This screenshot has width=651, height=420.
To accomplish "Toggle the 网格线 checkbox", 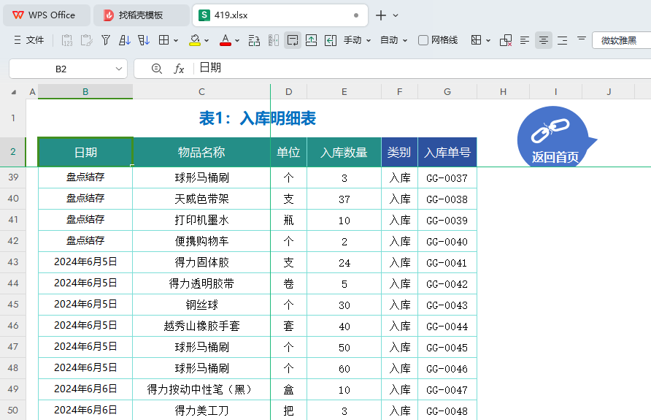I will (423, 40).
